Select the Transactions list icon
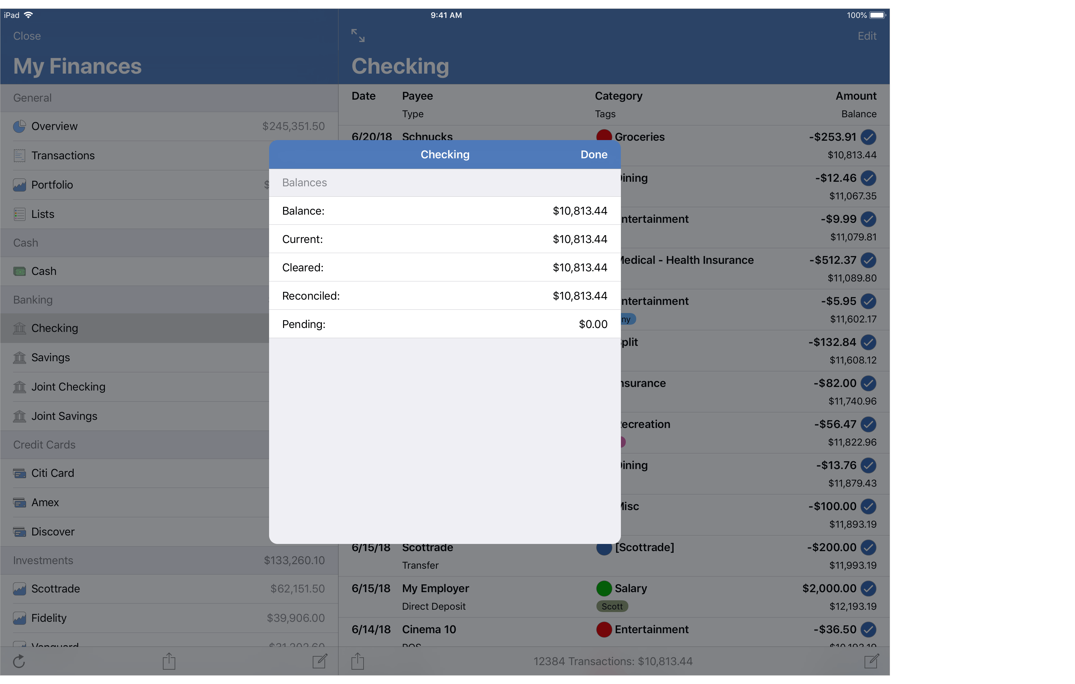Image resolution: width=1075 pixels, height=684 pixels. click(19, 156)
